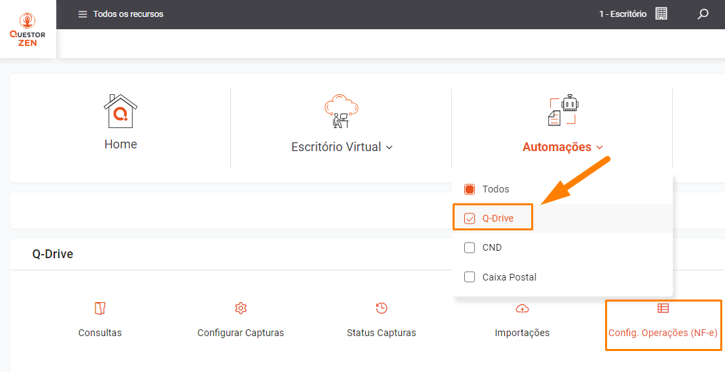Click the Questor Zen logo
Image resolution: width=725 pixels, height=372 pixels.
click(x=28, y=30)
